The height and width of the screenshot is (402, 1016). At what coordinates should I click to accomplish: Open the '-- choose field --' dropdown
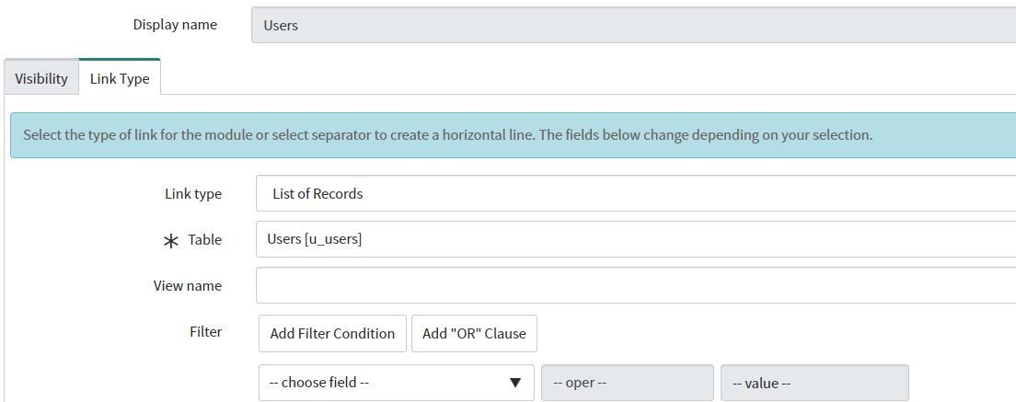click(x=397, y=383)
